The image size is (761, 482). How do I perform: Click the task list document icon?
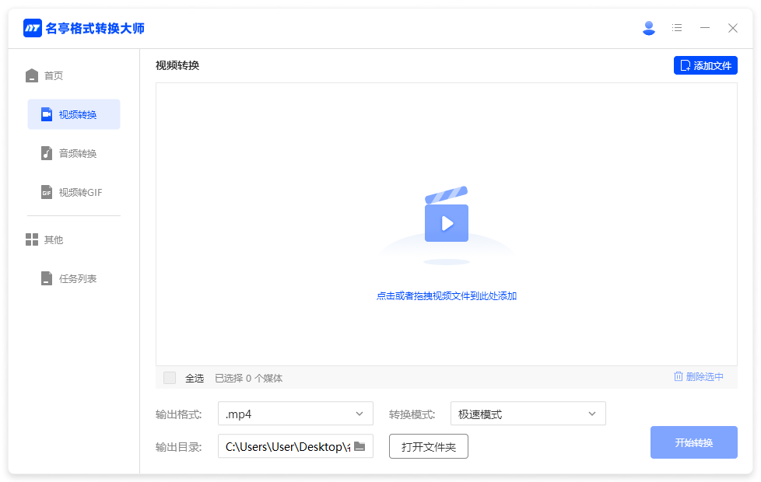point(47,279)
